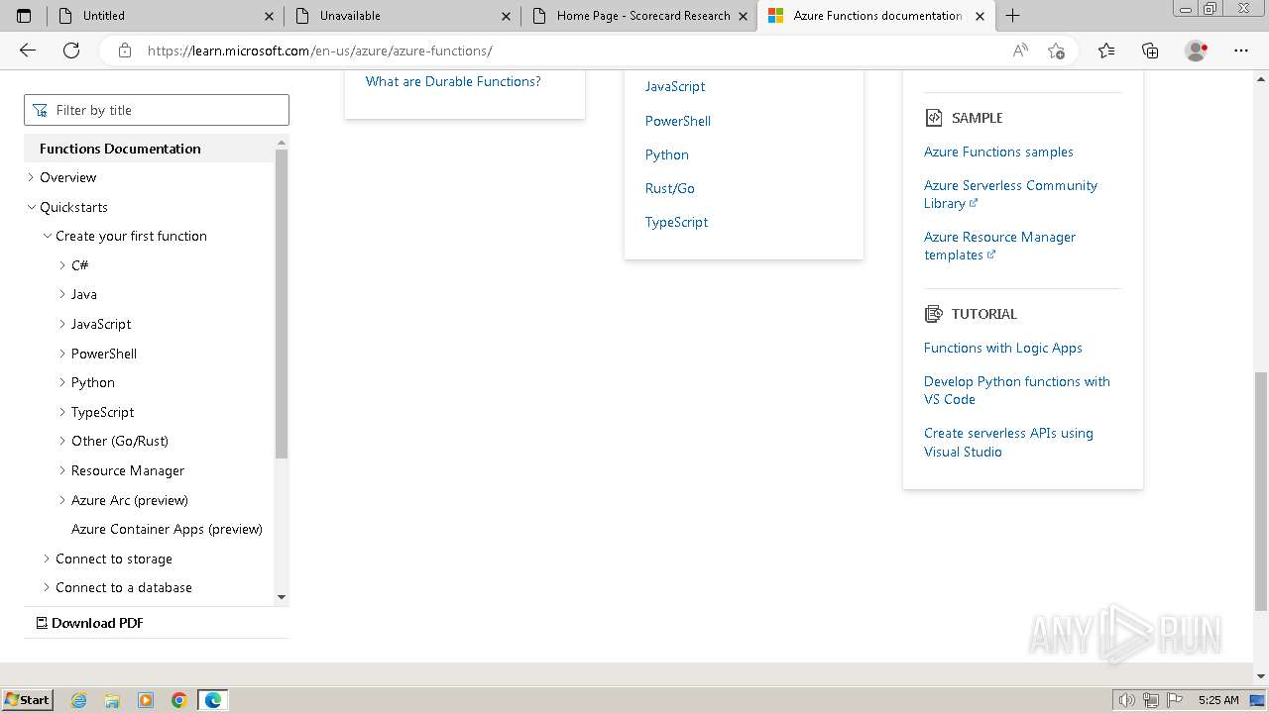
Task: Open the Favorites list icon
Action: (1106, 51)
